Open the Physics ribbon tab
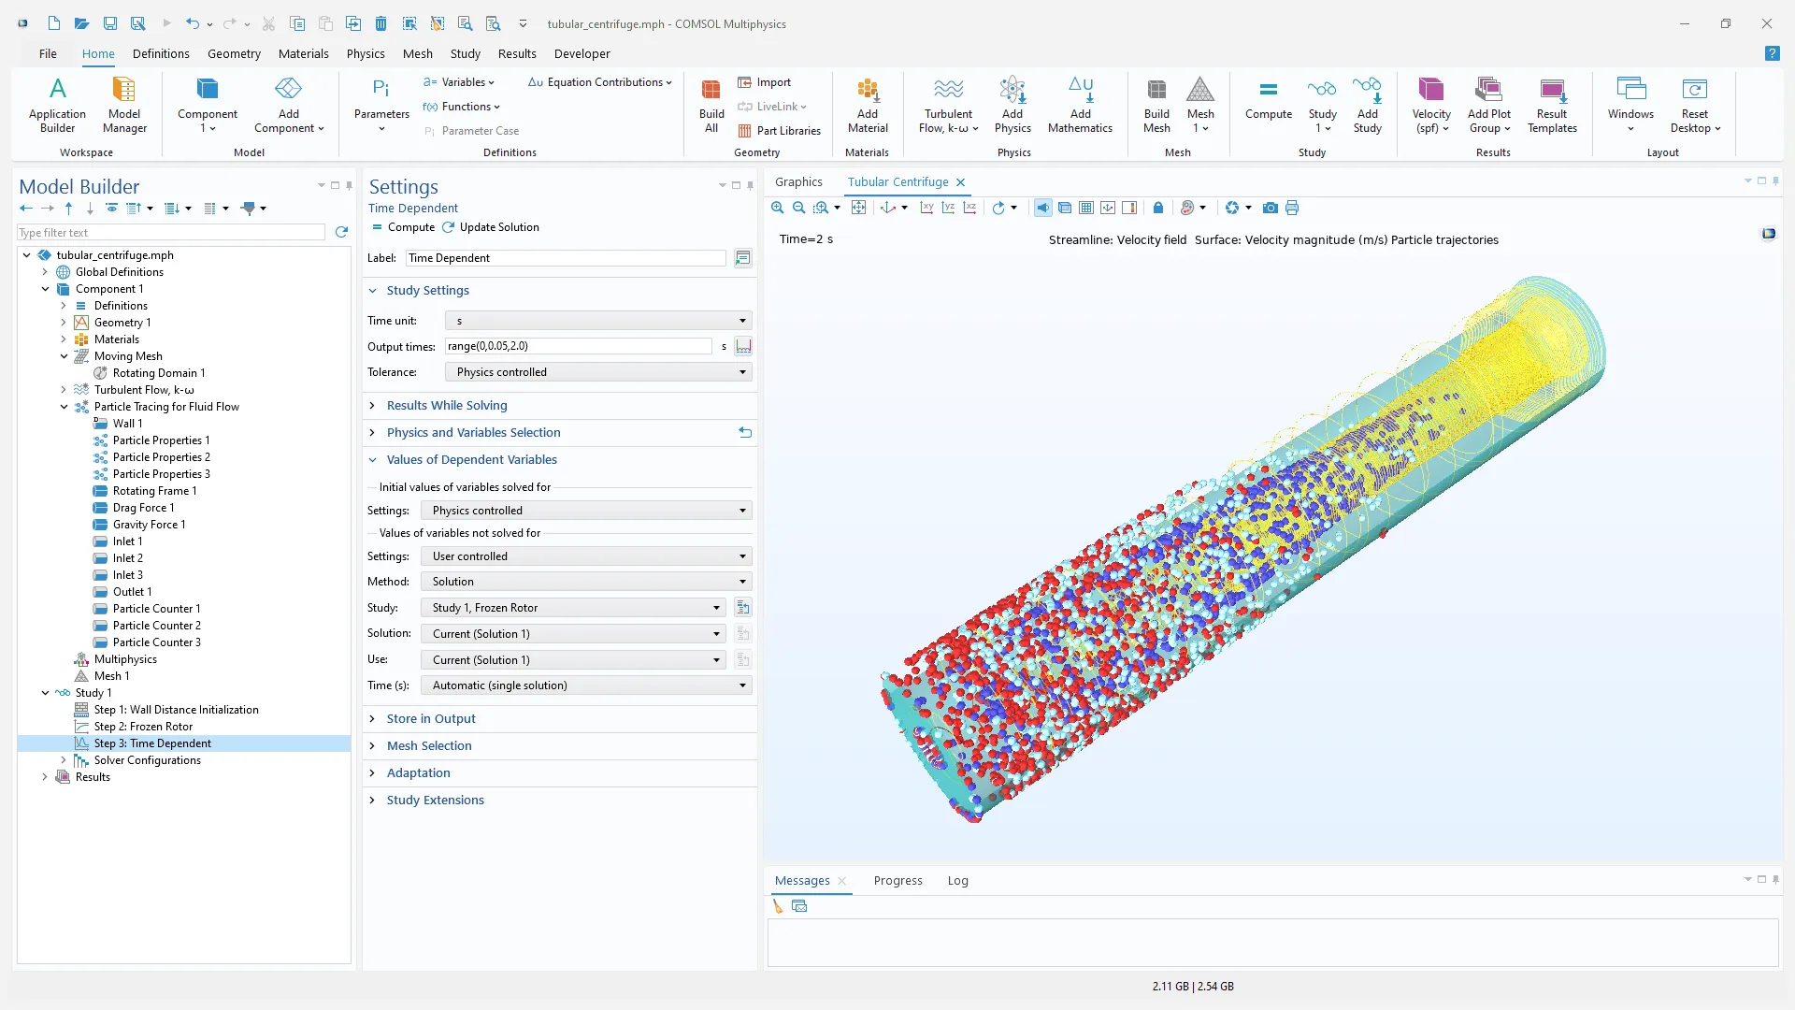1795x1010 pixels. [x=366, y=53]
